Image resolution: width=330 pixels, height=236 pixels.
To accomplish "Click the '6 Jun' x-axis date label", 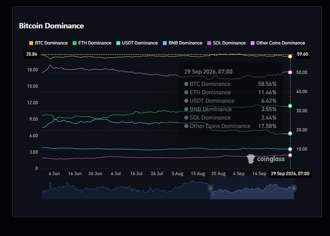I will coord(54,173).
